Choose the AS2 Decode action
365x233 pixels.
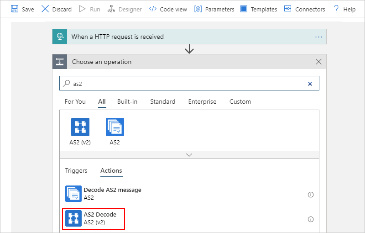(94, 218)
